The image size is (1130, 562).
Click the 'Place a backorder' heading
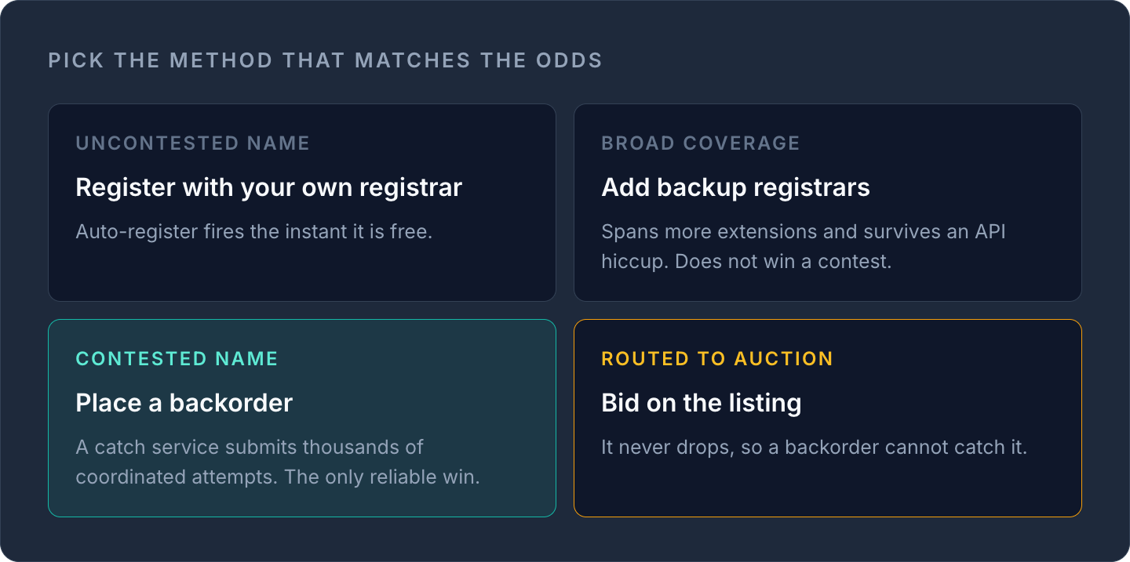[x=184, y=403]
